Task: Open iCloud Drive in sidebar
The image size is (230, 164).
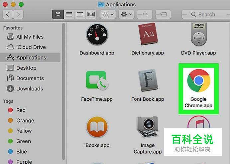Action: (30, 47)
